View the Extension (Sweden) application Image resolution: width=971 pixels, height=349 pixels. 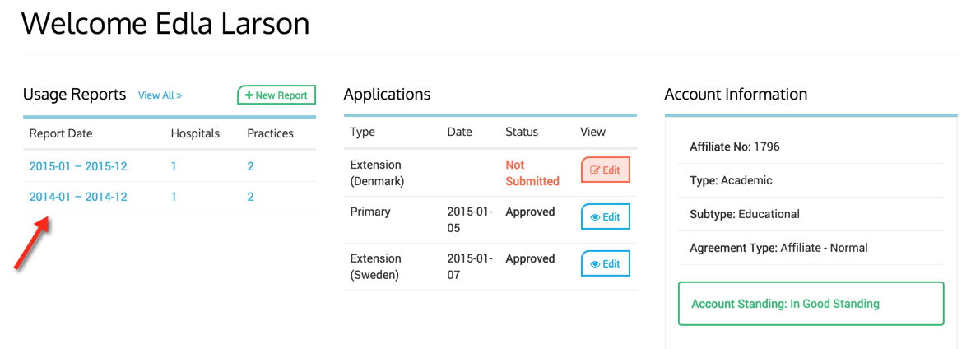coord(605,263)
